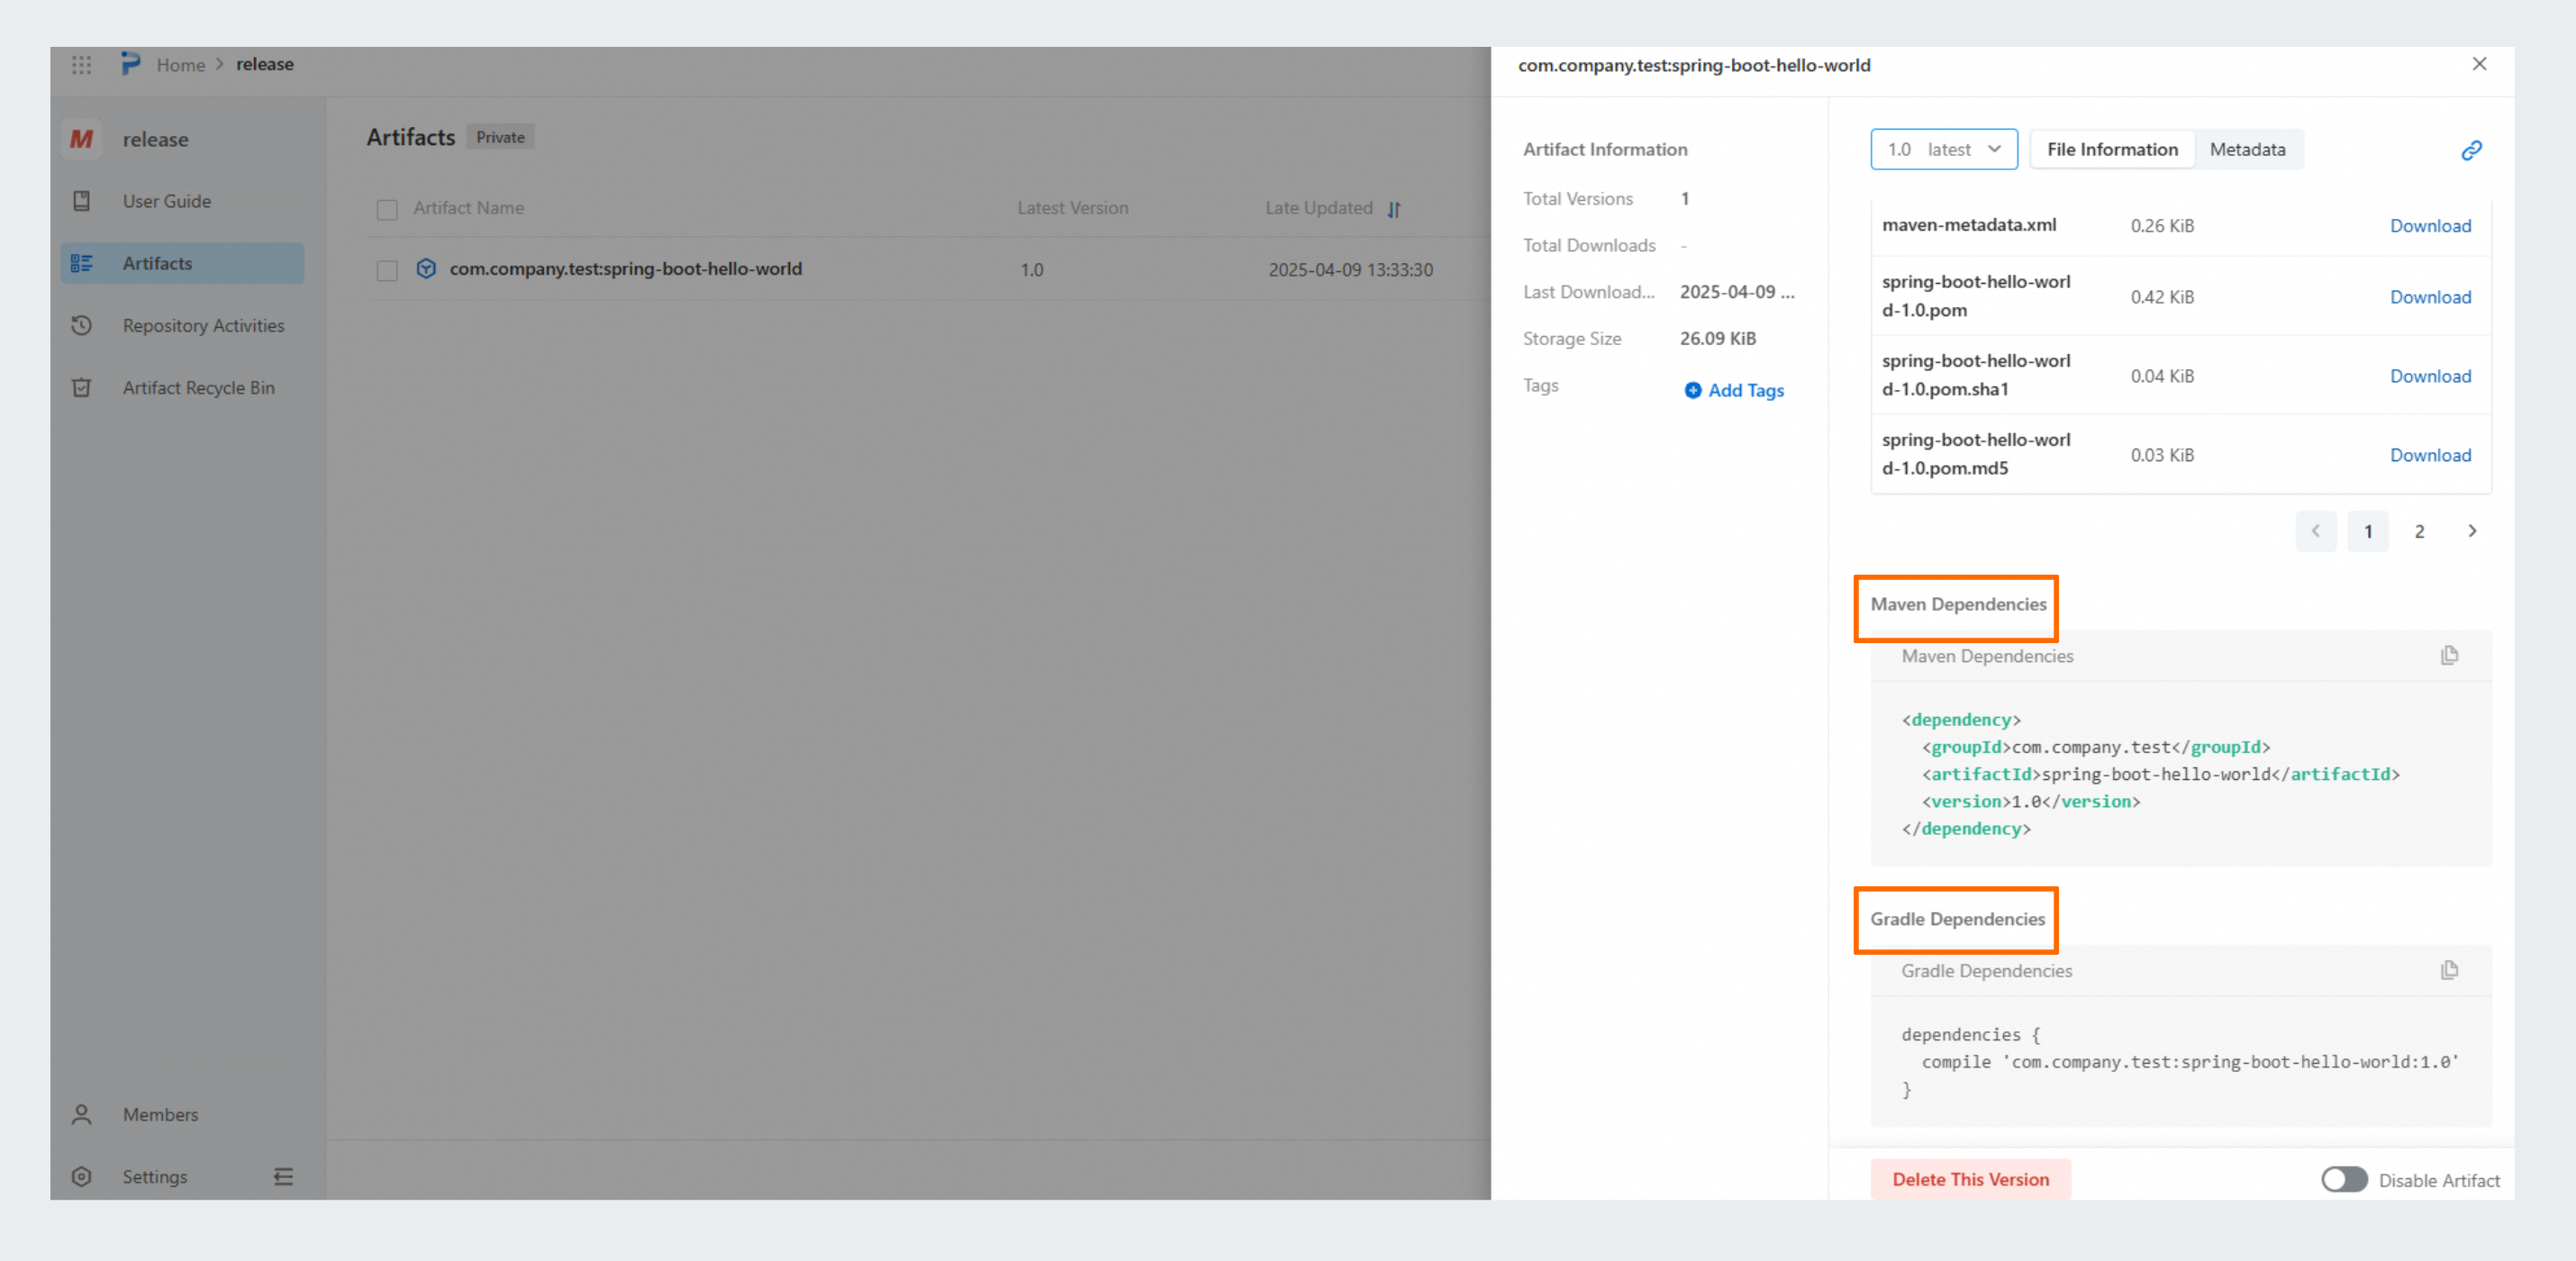Image resolution: width=2576 pixels, height=1261 pixels.
Task: Open Repository Activities history
Action: (203, 326)
